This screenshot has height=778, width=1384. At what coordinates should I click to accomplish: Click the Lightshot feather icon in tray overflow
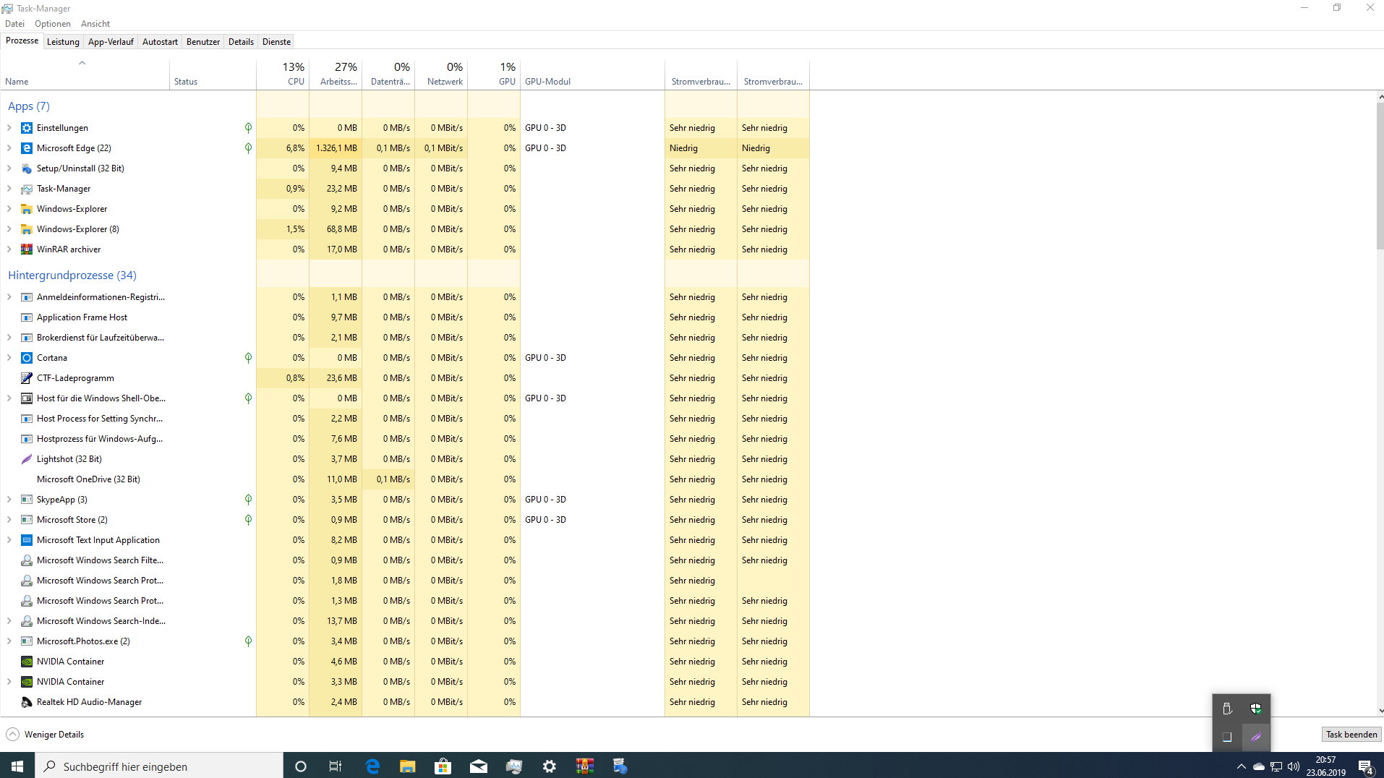coord(1256,737)
